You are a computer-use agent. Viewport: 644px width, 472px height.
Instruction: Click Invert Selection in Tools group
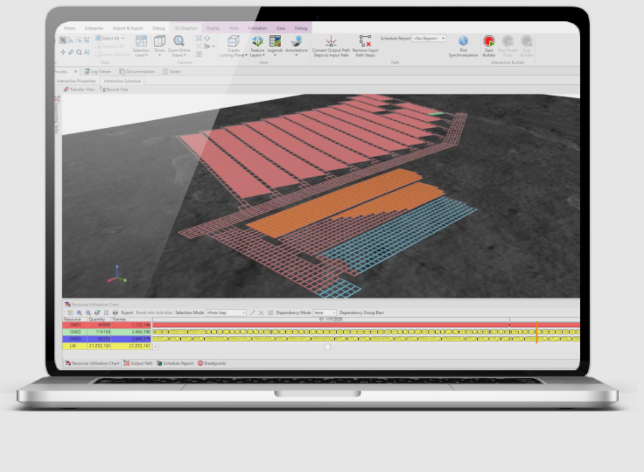(x=113, y=54)
